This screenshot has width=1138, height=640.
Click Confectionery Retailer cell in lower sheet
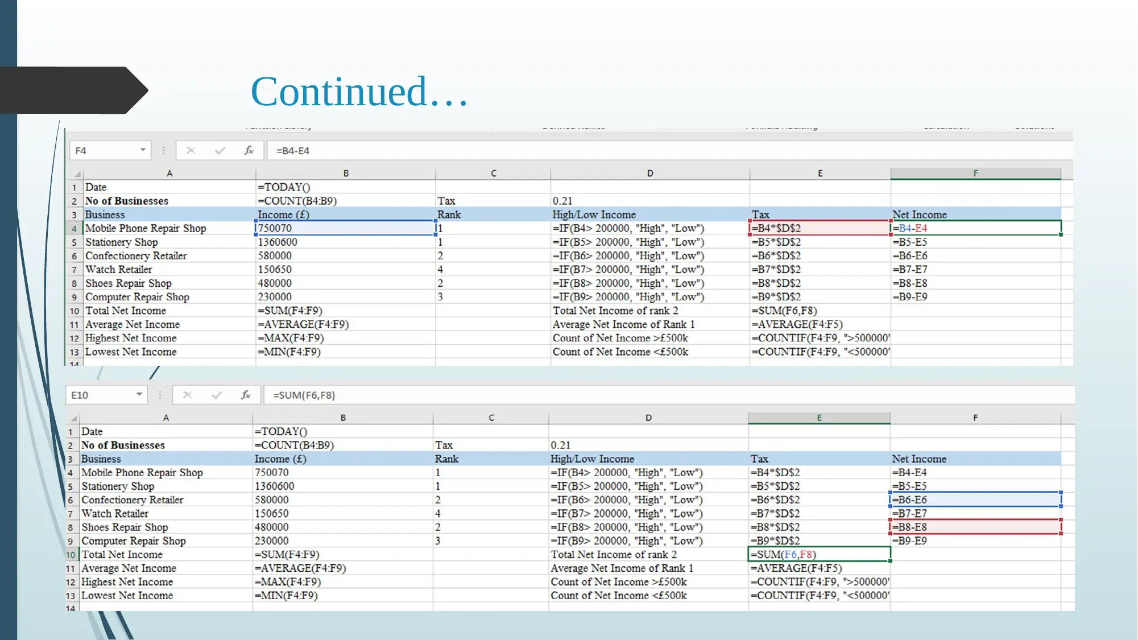166,499
